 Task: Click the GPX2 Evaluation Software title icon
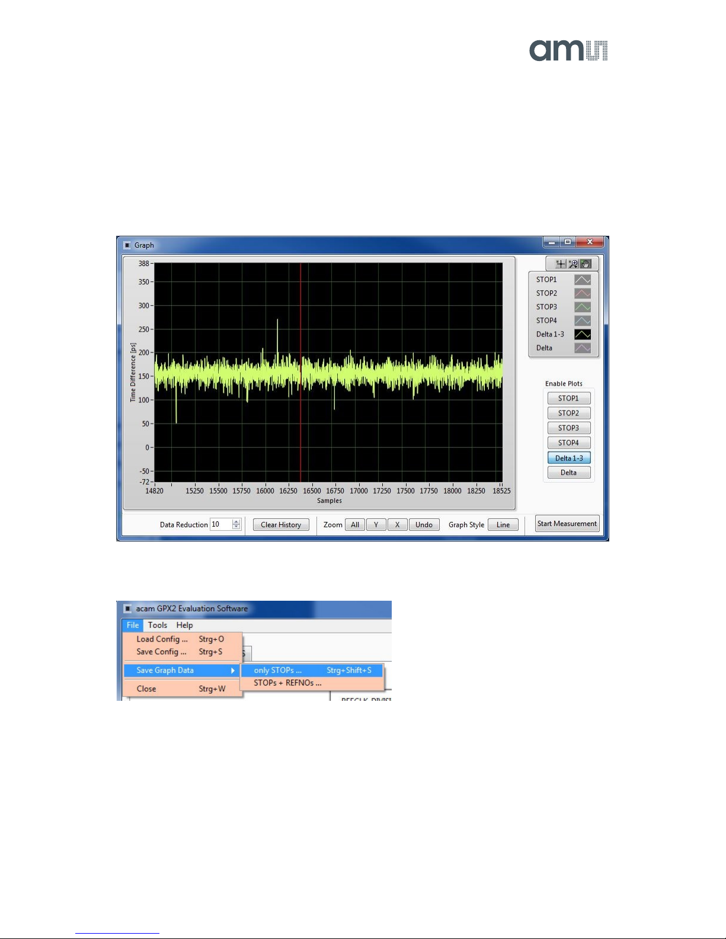[127, 608]
